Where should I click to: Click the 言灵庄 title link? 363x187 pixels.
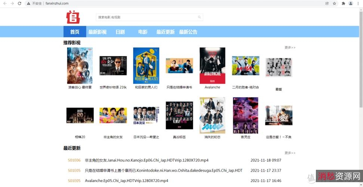pos(246,137)
